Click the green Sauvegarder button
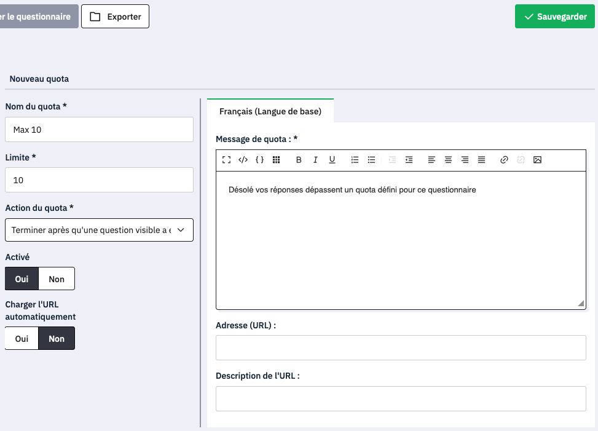This screenshot has width=598, height=431. [x=555, y=17]
